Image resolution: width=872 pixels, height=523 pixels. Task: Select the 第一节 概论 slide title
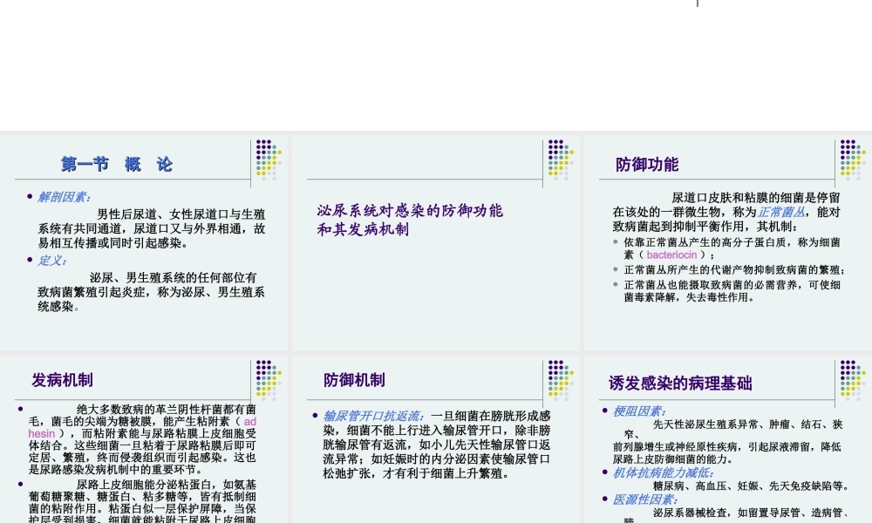pos(116,164)
